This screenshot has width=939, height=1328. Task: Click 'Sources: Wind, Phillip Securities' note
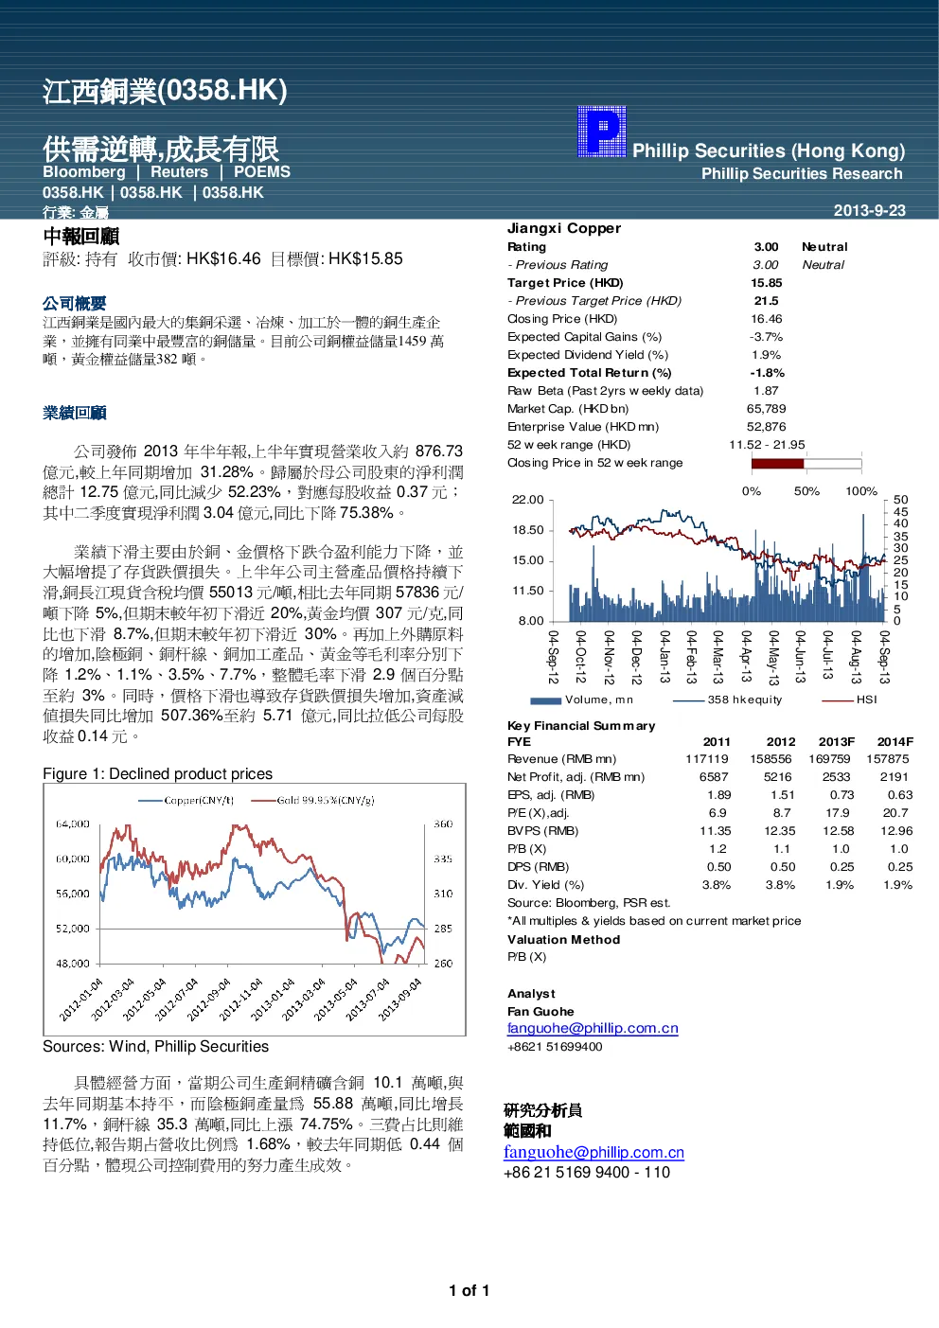(x=155, y=1046)
